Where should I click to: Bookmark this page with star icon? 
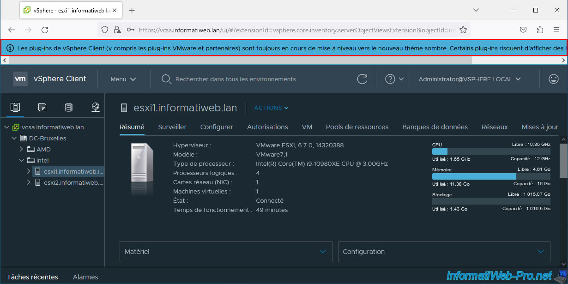(463, 30)
